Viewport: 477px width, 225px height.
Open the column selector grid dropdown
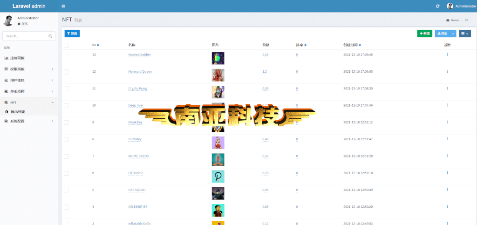click(465, 34)
